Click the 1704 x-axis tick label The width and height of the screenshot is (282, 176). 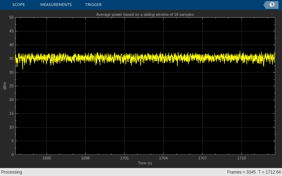click(163, 158)
